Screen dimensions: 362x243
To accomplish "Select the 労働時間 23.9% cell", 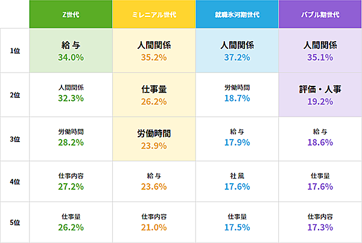I will (154, 138).
